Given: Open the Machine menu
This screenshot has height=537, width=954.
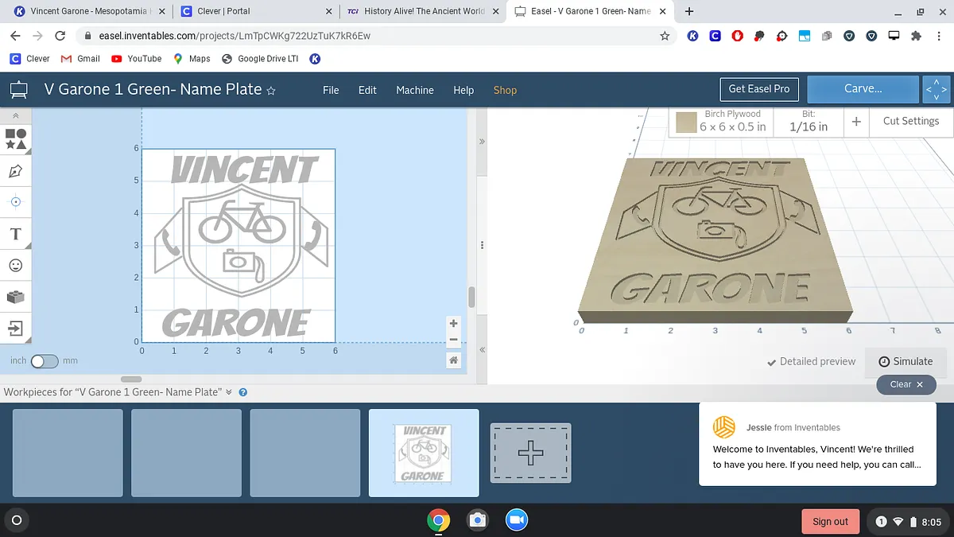Looking at the screenshot, I should point(415,90).
